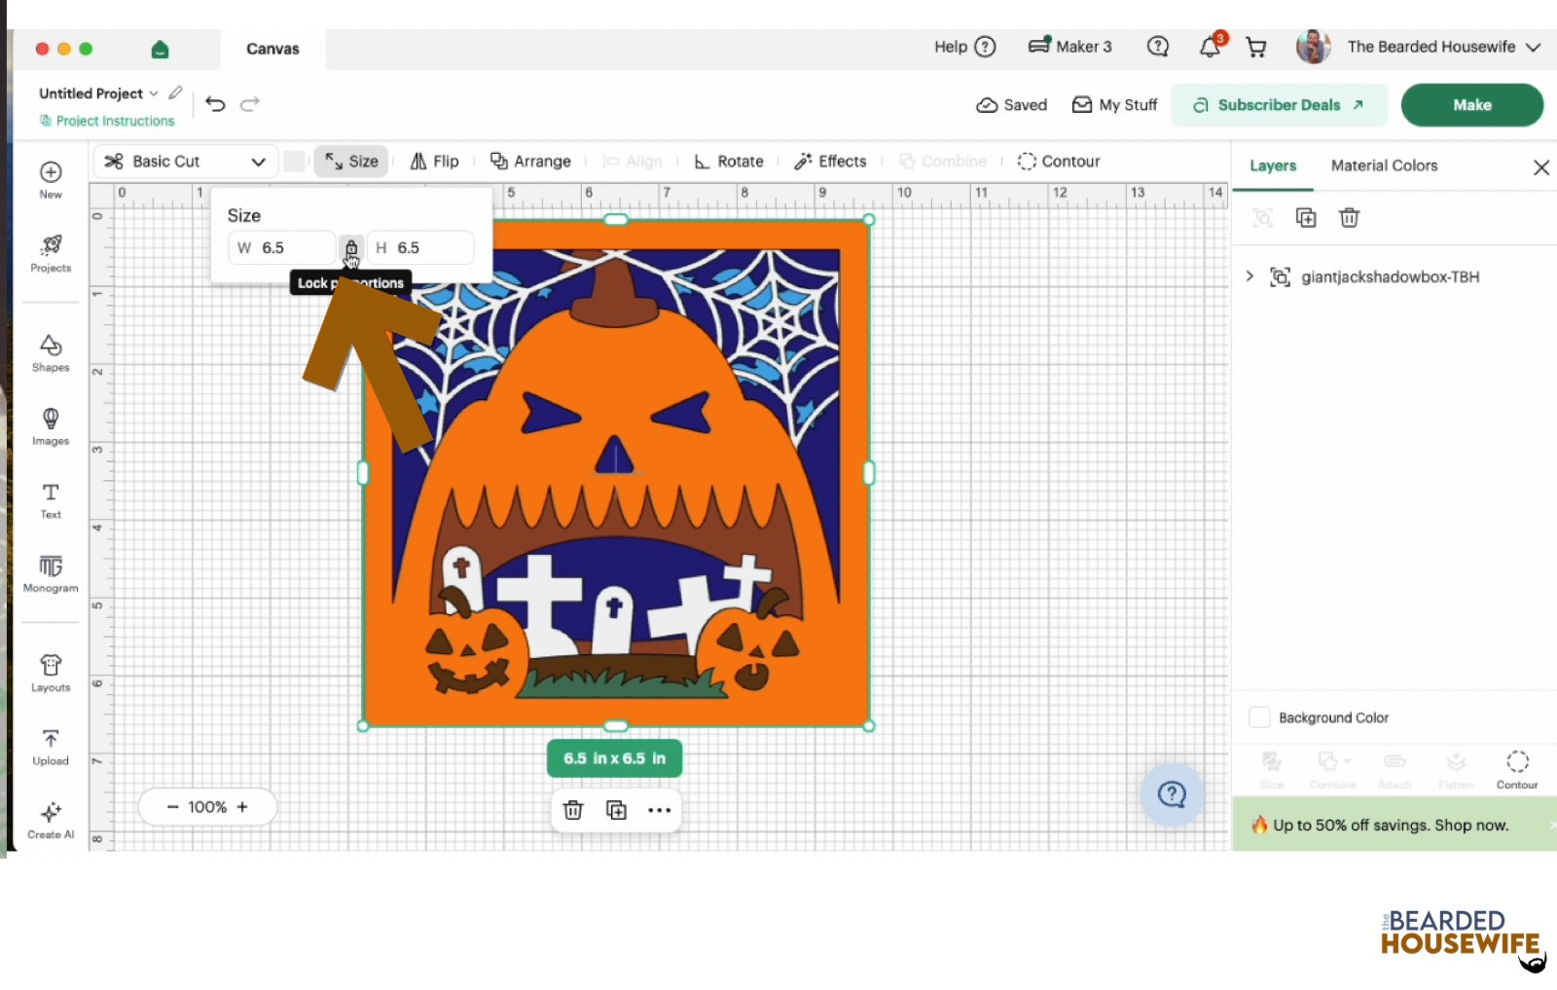
Task: Open the Projects sidebar item
Action: pyautogui.click(x=51, y=253)
